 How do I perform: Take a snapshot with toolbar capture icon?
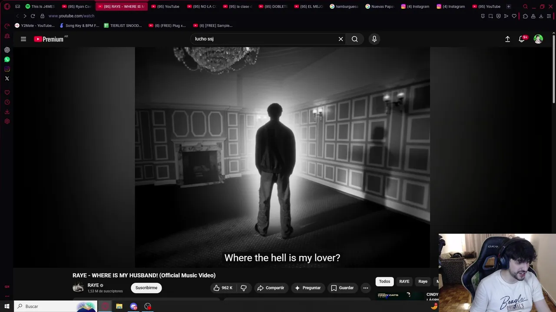pos(490,16)
